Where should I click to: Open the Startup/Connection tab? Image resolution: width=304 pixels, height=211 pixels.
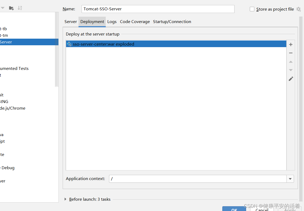(172, 22)
